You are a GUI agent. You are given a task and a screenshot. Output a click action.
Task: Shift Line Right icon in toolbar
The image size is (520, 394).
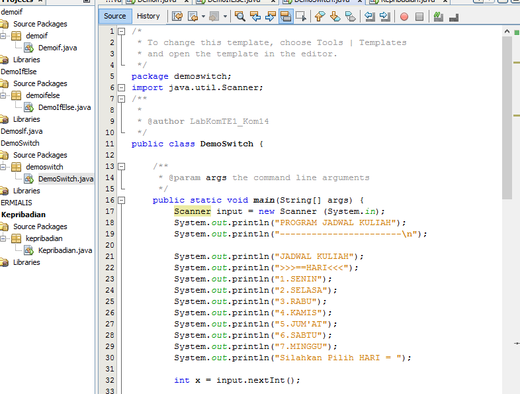coord(384,16)
